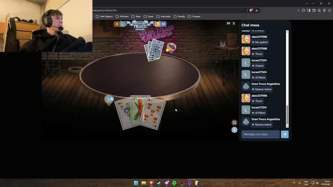Send the table chat message
Screen dimensions: 333x187
[x=285, y=134]
